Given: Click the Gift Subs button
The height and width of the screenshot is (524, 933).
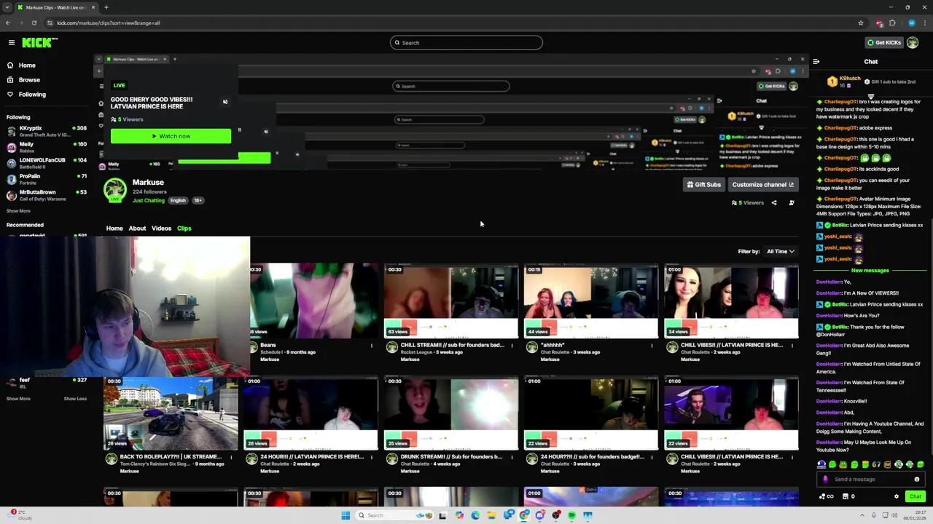Looking at the screenshot, I should pos(703,185).
